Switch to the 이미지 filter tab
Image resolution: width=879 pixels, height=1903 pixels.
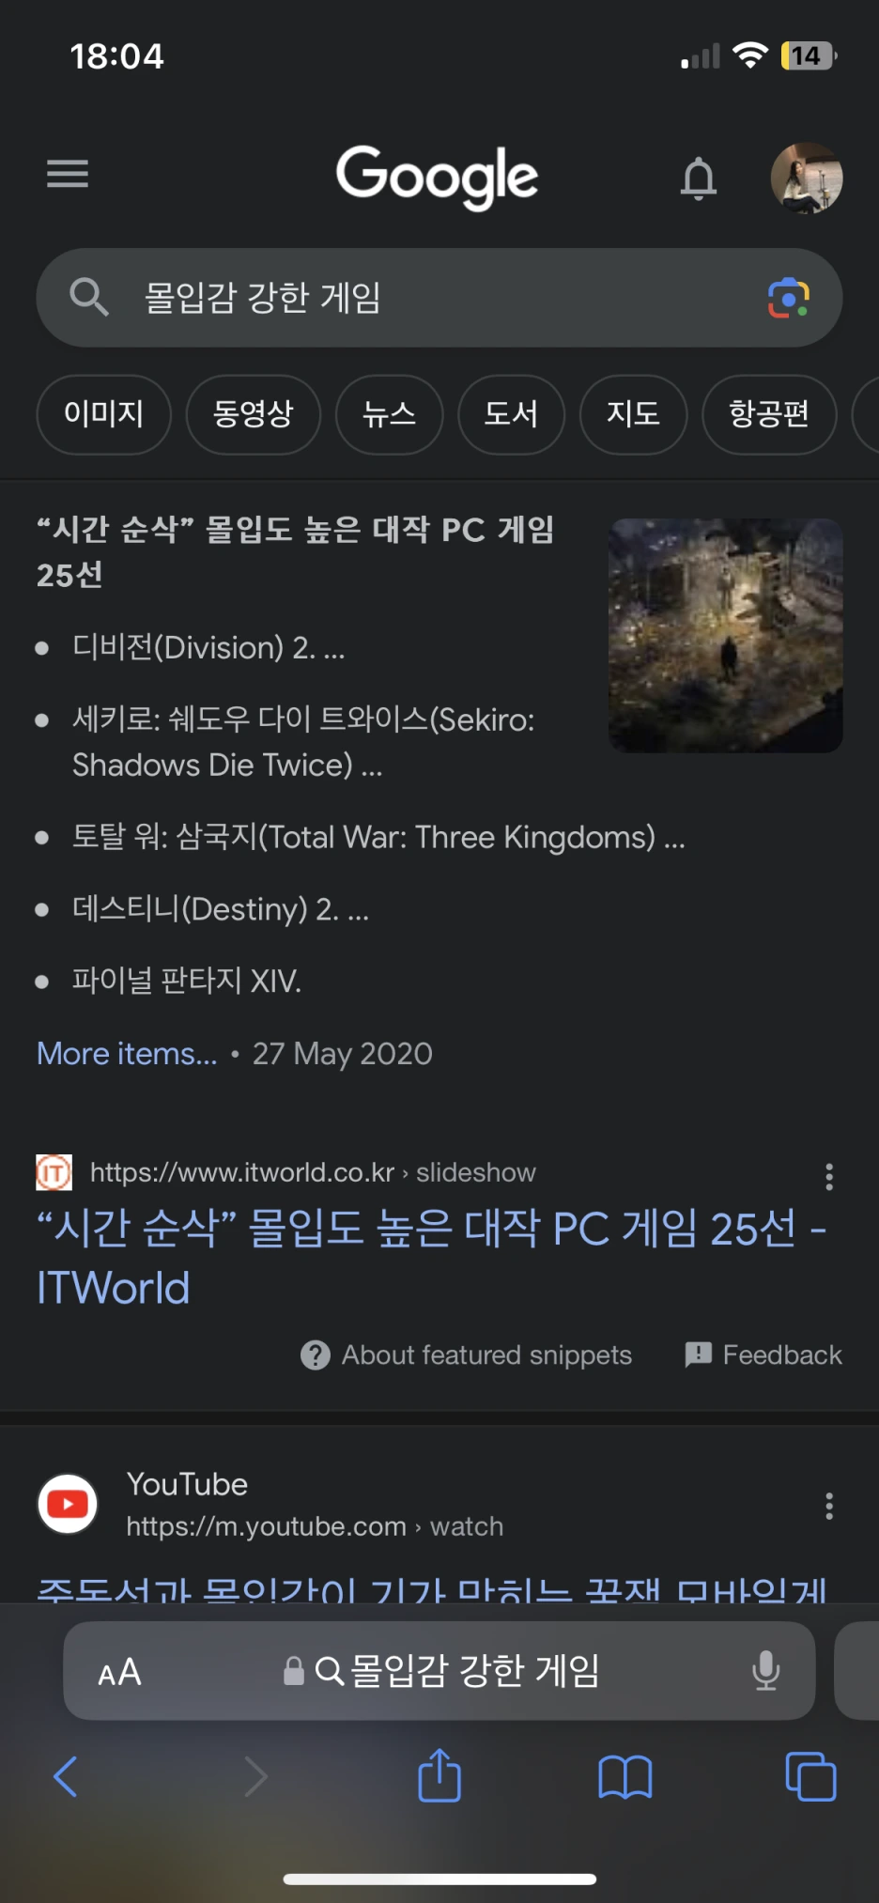(x=104, y=414)
